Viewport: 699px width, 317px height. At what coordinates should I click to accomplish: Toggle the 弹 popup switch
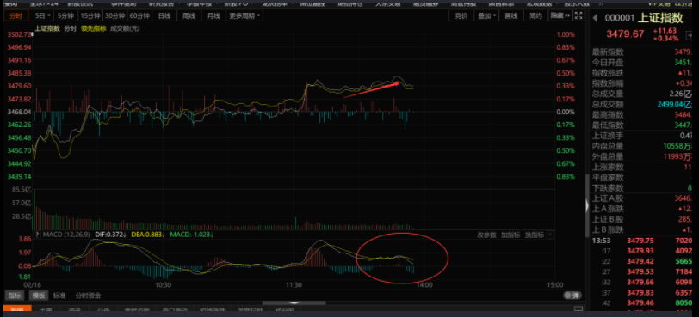(x=572, y=296)
